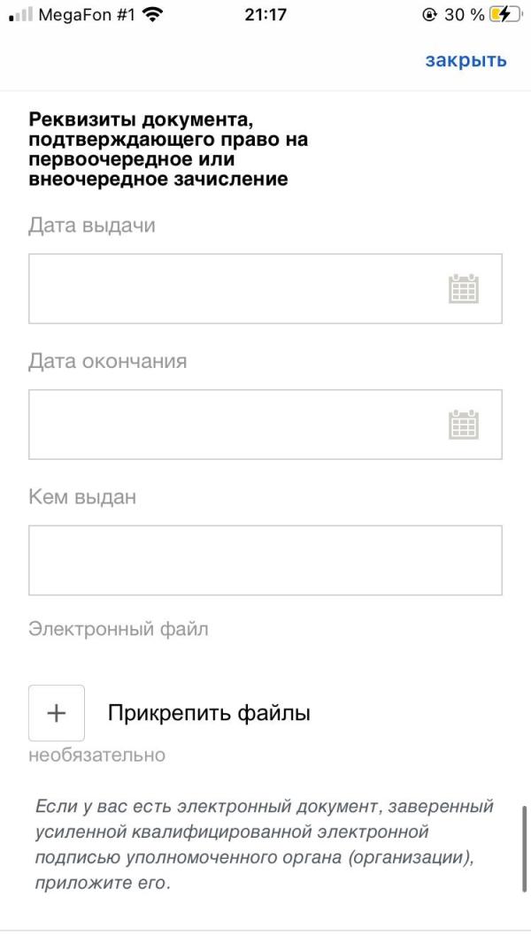The height and width of the screenshot is (943, 531).
Task: Tap the rotation lock status icon
Action: (x=431, y=15)
